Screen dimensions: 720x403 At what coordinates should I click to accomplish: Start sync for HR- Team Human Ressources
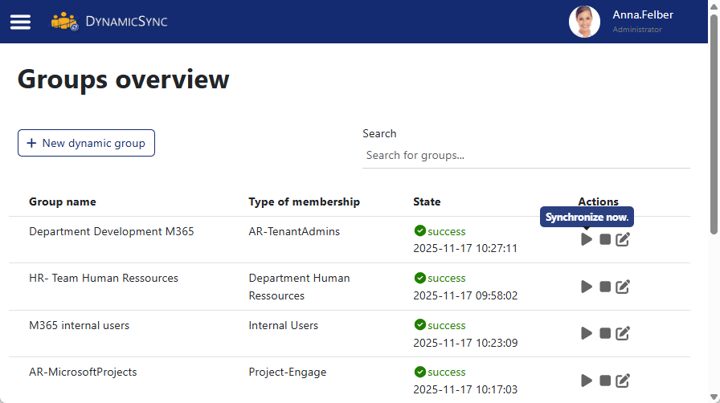(x=587, y=287)
